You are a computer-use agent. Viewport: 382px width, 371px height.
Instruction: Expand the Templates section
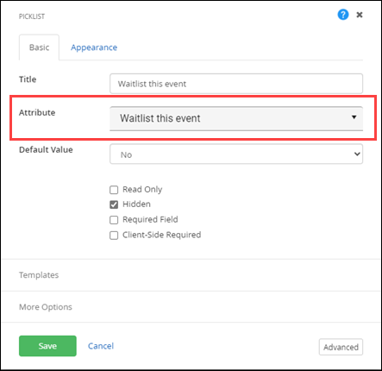(191, 275)
